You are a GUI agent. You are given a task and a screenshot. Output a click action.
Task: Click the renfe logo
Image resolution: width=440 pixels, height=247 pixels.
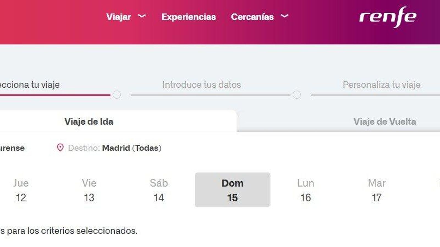388,17
